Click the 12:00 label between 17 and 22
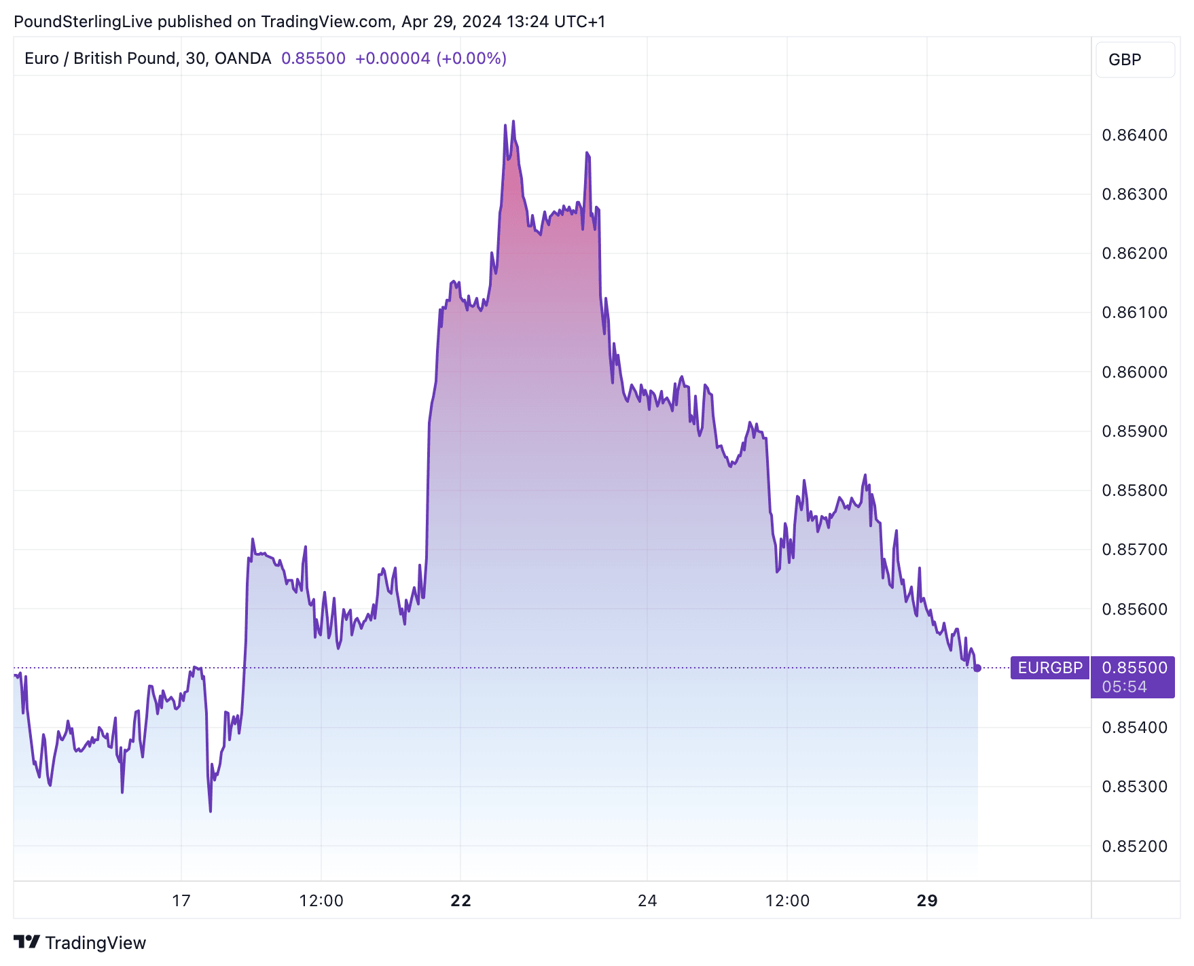The height and width of the screenshot is (966, 1194). click(321, 901)
